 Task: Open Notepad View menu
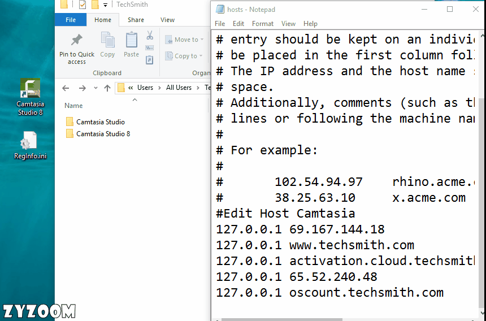[x=288, y=24]
